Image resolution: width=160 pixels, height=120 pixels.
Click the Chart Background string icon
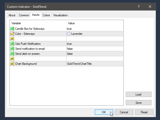coord(12,64)
